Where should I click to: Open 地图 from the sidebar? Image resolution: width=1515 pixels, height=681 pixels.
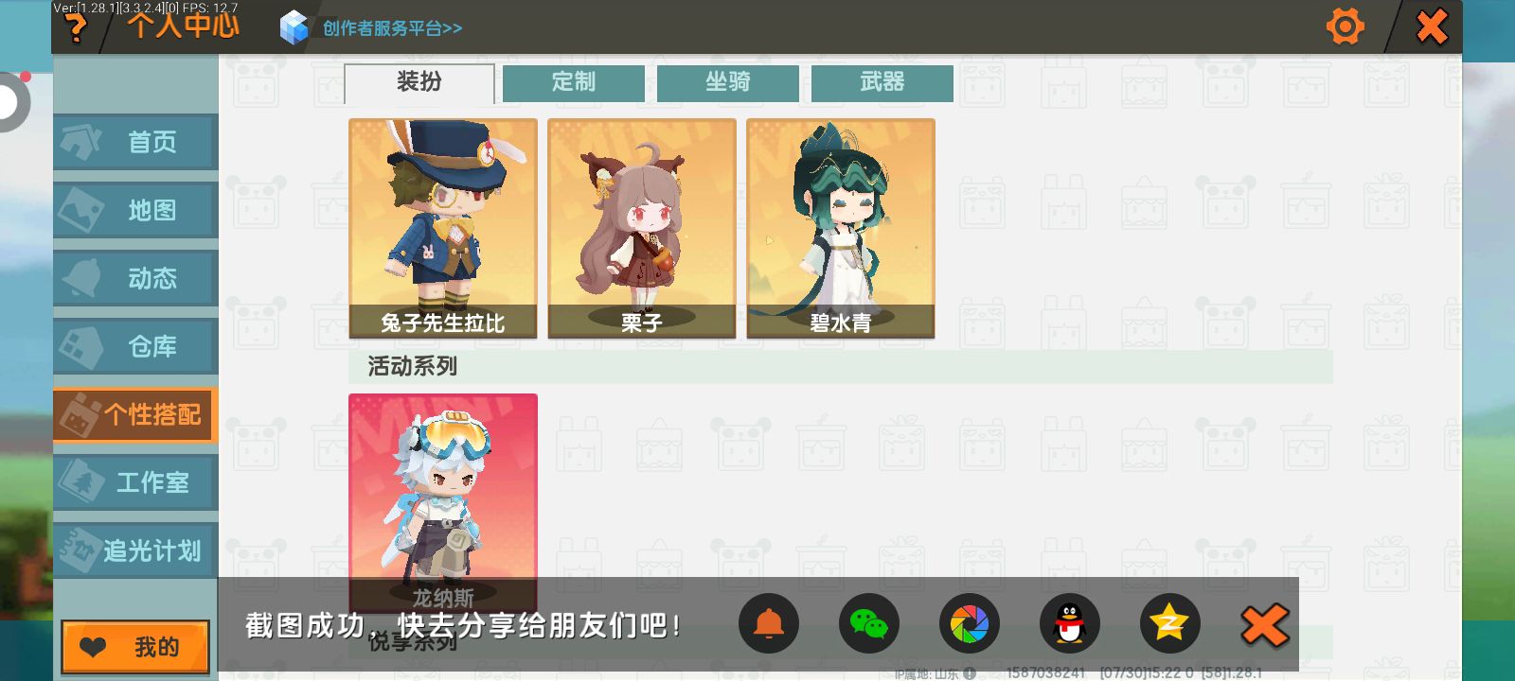click(x=135, y=210)
